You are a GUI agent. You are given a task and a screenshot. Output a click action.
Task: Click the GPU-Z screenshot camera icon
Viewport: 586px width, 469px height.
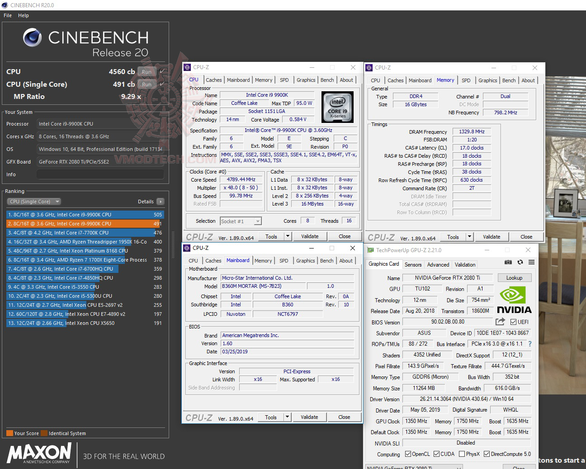pyautogui.click(x=508, y=262)
